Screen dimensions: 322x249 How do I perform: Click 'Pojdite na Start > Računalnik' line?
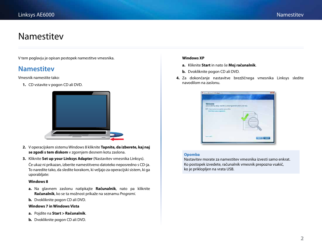[x=60, y=213]
